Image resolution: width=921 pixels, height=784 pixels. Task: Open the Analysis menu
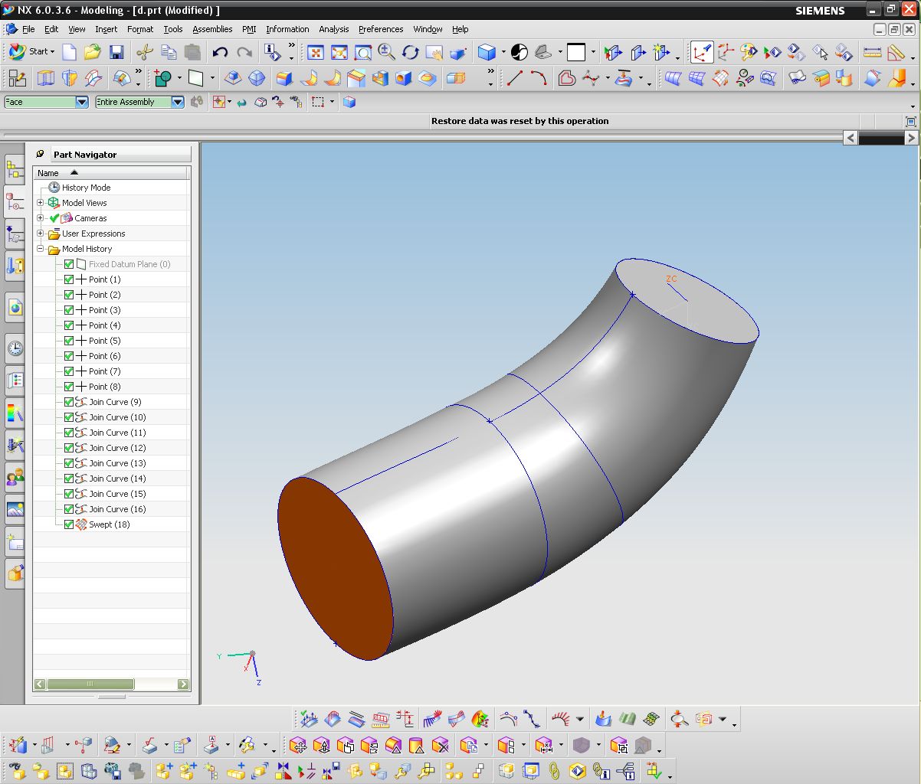pos(333,29)
